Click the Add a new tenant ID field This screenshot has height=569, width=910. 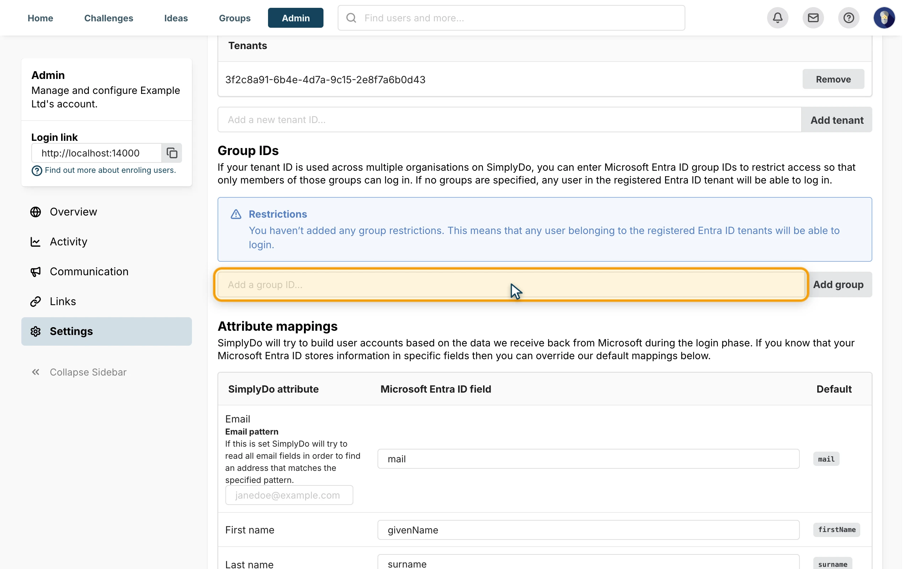pyautogui.click(x=509, y=120)
